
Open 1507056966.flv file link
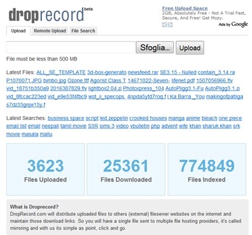click(x=214, y=81)
